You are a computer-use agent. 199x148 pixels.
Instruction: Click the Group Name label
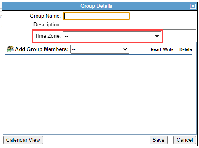coord(45,16)
